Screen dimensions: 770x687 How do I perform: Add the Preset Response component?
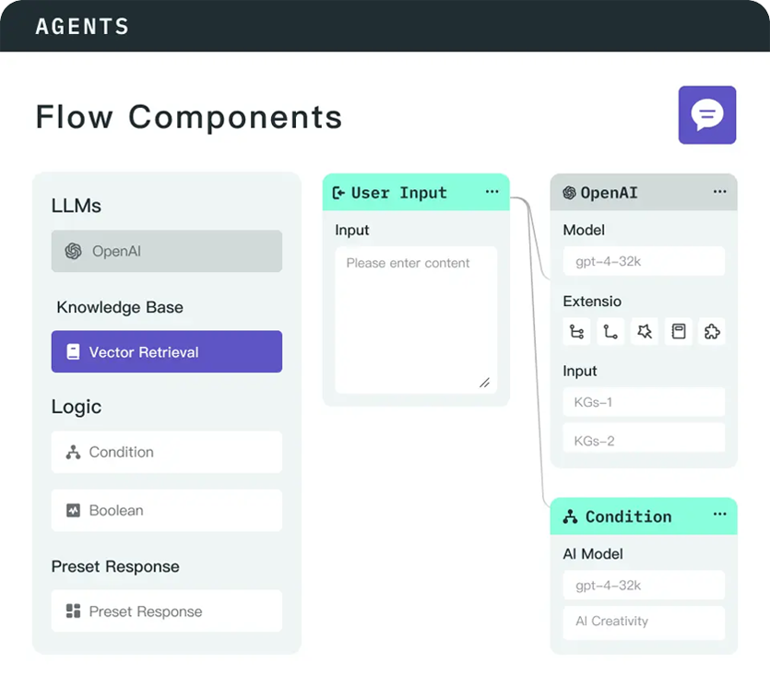pyautogui.click(x=167, y=611)
